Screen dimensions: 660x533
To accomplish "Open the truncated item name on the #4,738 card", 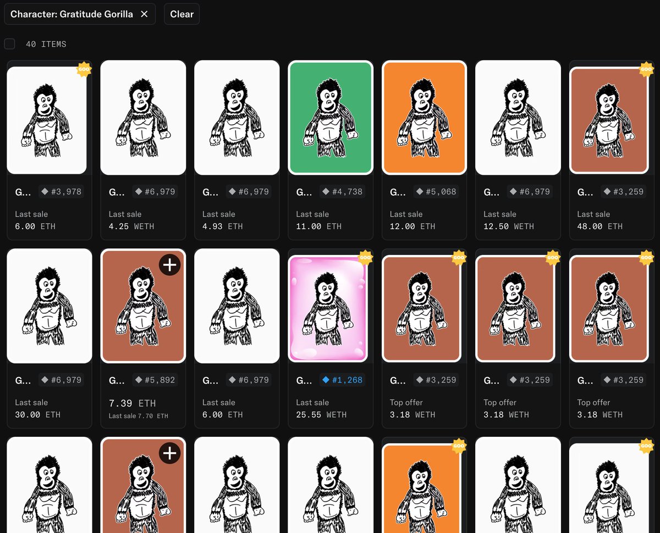I will (x=304, y=192).
